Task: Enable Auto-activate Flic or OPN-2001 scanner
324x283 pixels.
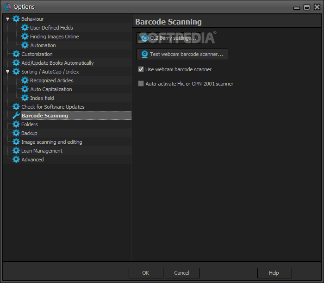Action: [x=141, y=84]
